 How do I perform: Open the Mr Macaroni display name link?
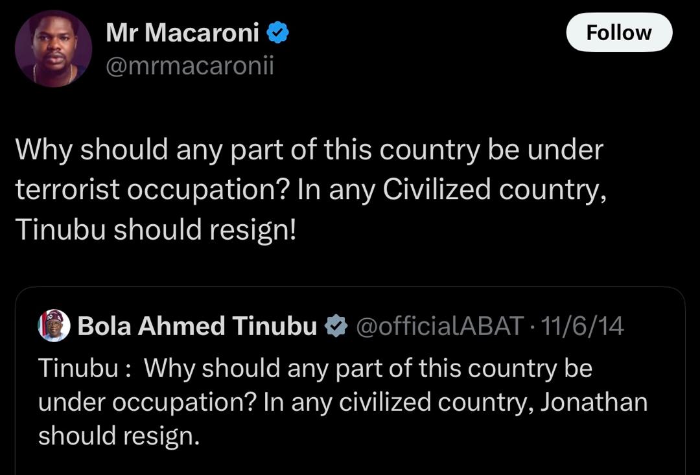182,32
